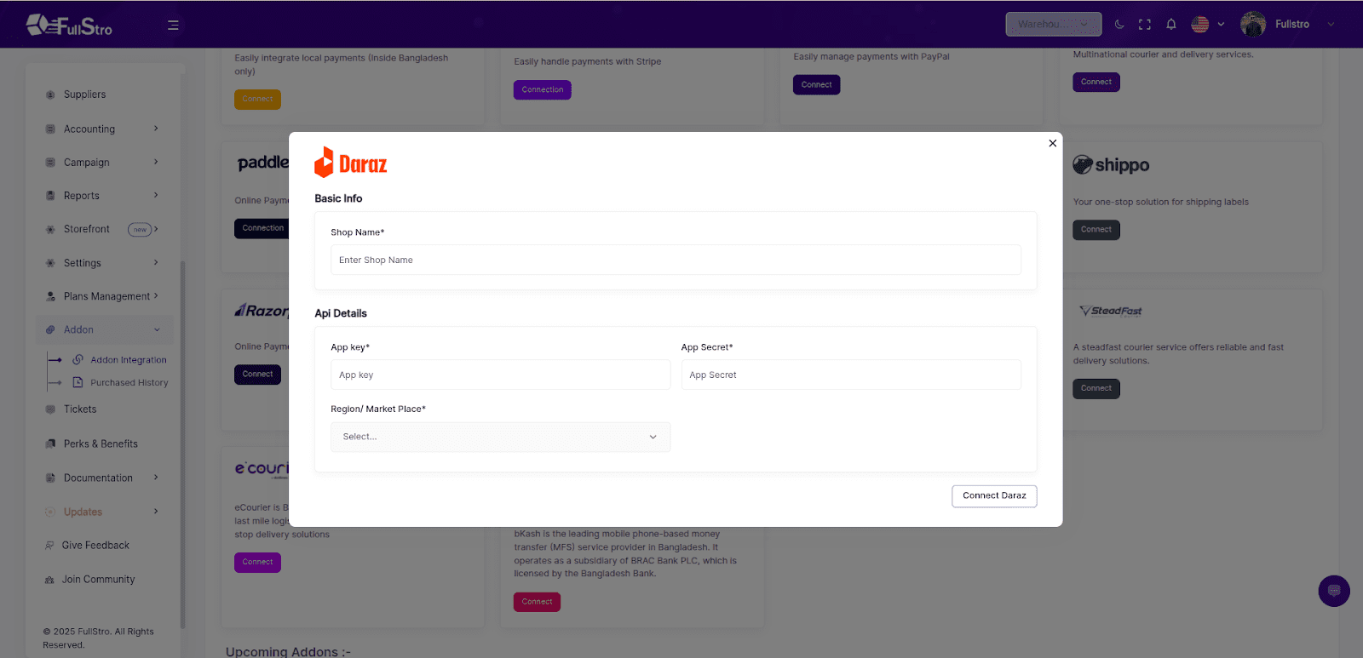Collapse the Addon menu chevron
Viewport: 1363px width, 658px height.
(x=157, y=329)
